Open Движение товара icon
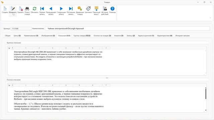 tap(80, 9)
